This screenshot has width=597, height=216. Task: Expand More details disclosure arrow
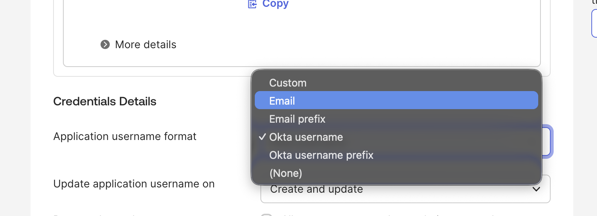[x=105, y=44]
